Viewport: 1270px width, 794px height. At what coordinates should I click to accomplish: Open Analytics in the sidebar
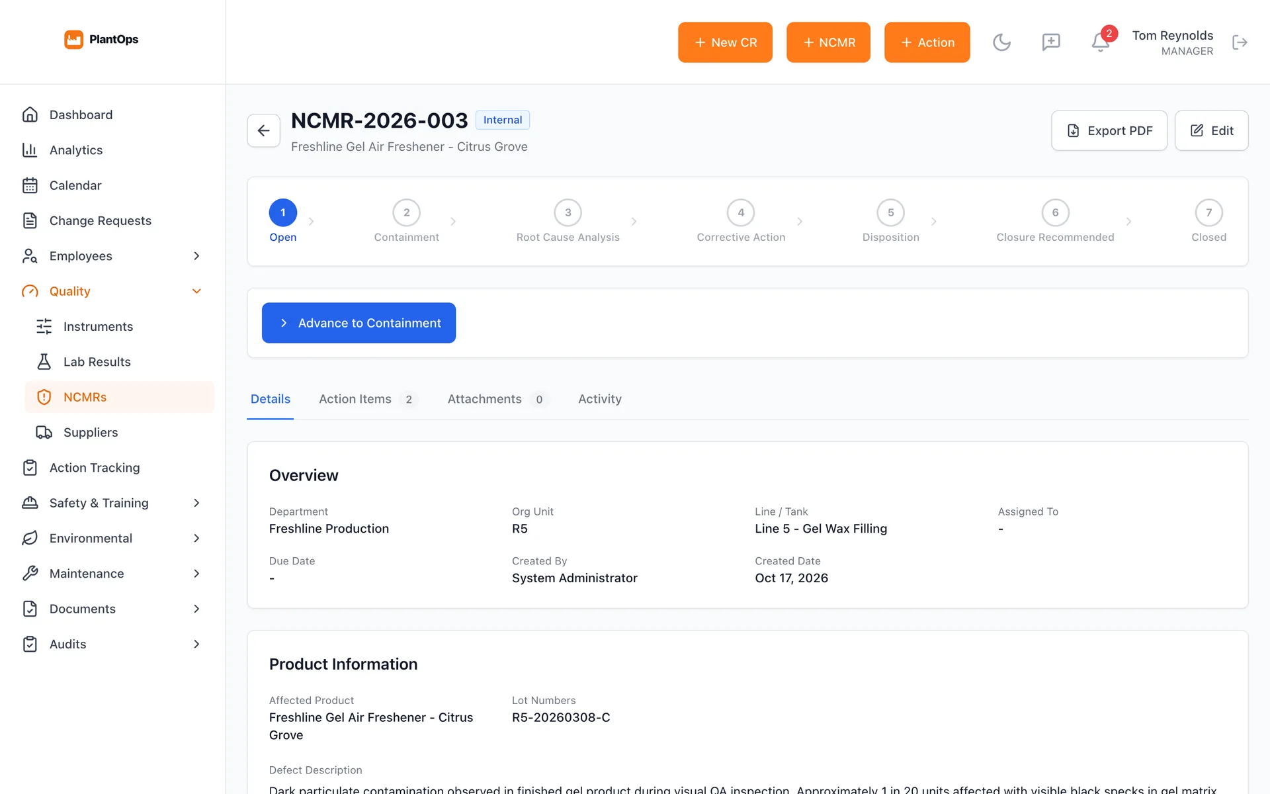click(112, 150)
